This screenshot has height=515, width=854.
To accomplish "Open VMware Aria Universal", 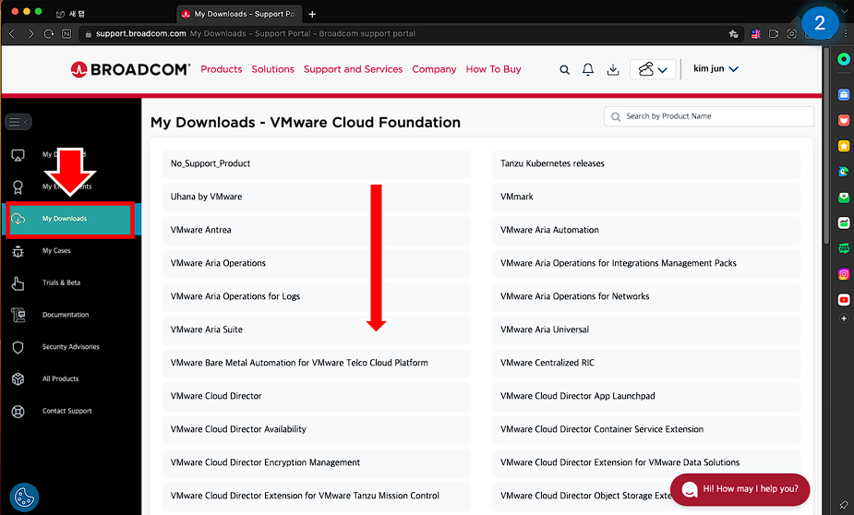I will (x=646, y=329).
